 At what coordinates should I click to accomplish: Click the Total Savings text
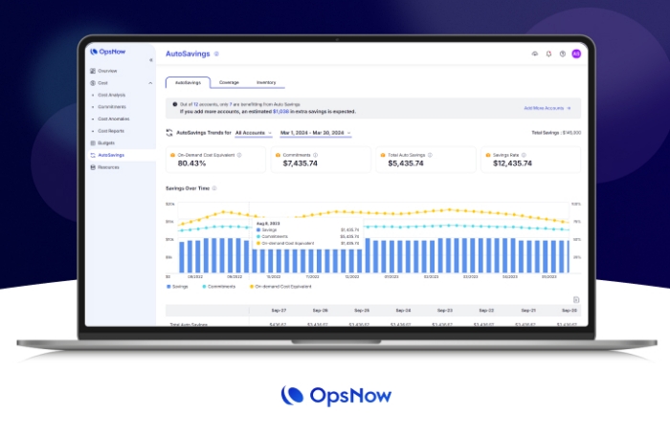(x=556, y=133)
